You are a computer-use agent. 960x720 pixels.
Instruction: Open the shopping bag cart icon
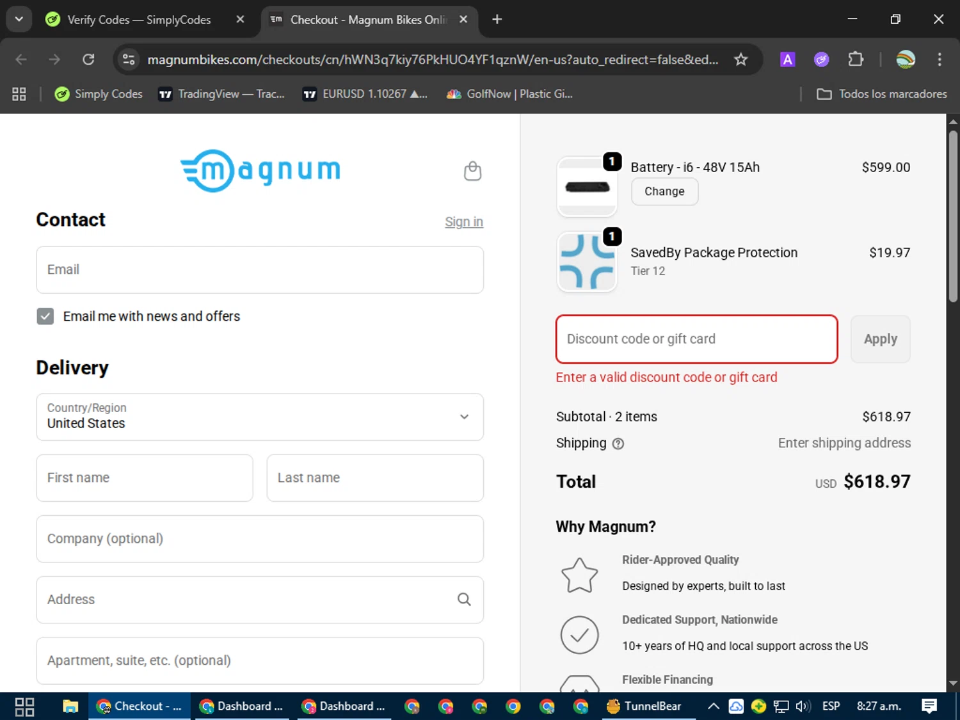click(x=472, y=171)
